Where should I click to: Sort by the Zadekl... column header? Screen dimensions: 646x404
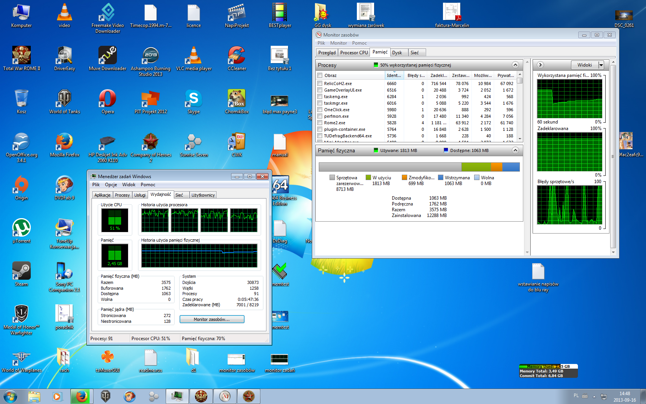click(439, 75)
